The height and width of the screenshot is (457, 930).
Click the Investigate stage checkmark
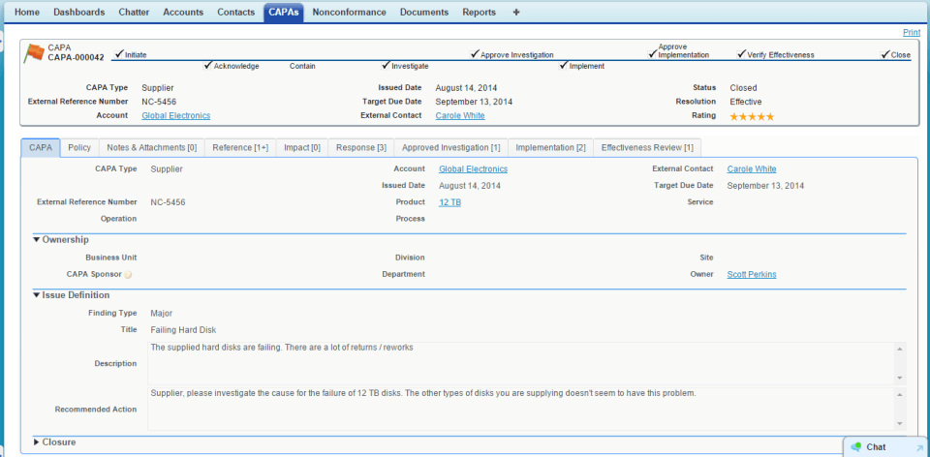click(387, 65)
